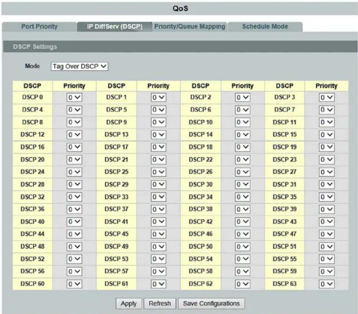
Task: Expand the DSCP 23 priority selector
Action: coord(326,160)
